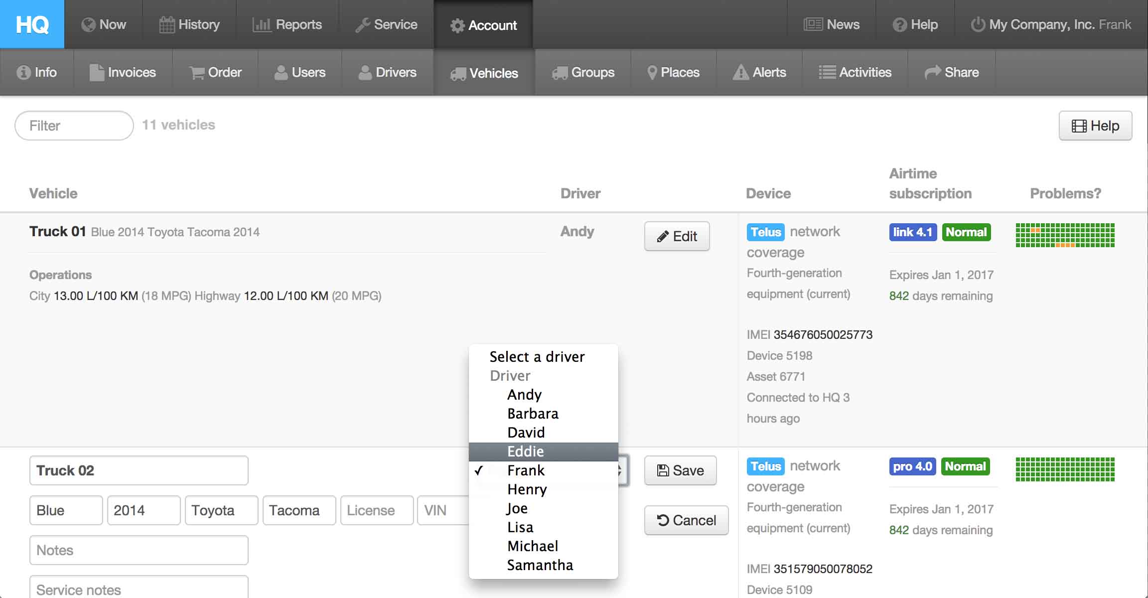Click Save button for Truck 02
The image size is (1148, 598).
680,470
